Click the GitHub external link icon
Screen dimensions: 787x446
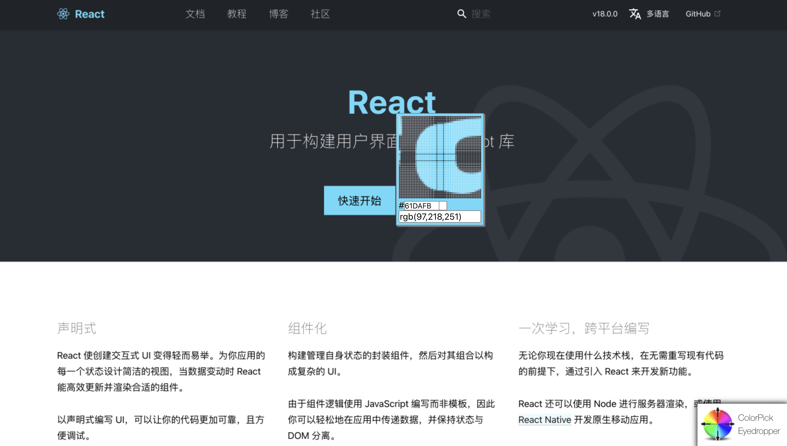718,13
